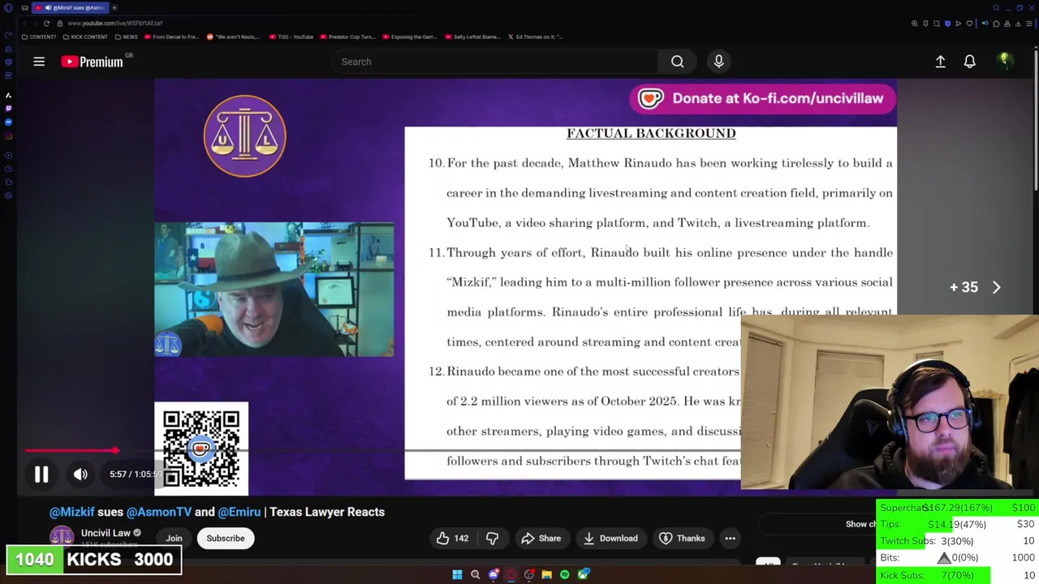Click the heart bookmark icon in toolbar
This screenshot has width=1039, height=584.
(969, 24)
